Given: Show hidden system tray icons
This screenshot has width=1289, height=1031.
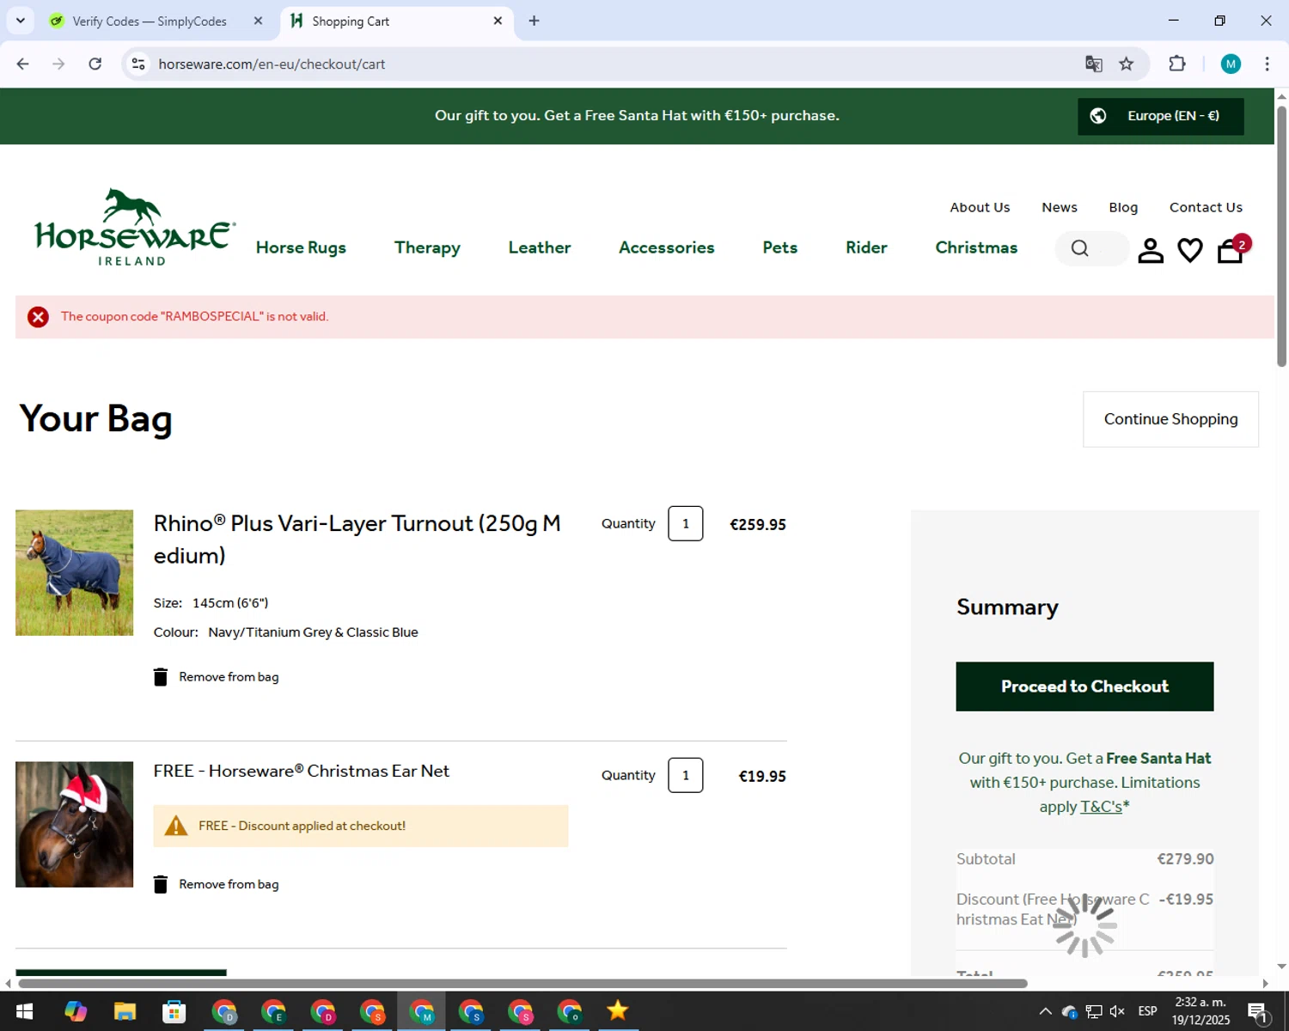Looking at the screenshot, I should [x=1045, y=1011].
